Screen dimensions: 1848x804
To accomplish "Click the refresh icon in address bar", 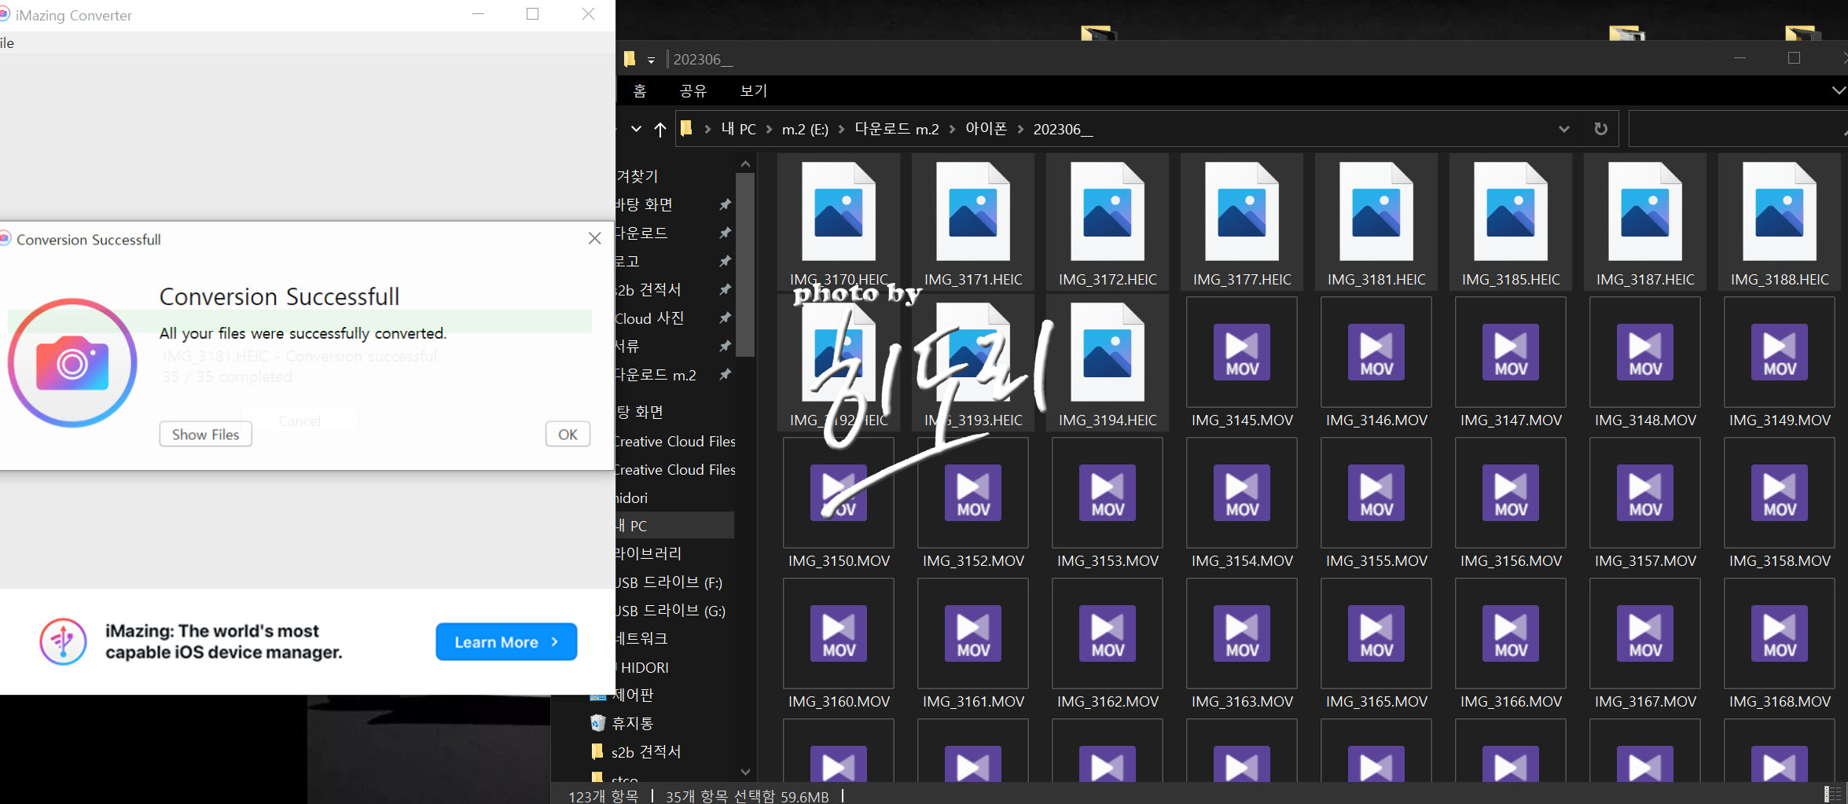I will coord(1600,129).
